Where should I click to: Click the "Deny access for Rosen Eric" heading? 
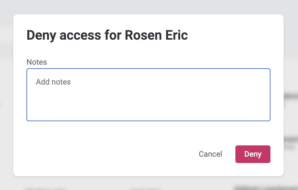107,35
